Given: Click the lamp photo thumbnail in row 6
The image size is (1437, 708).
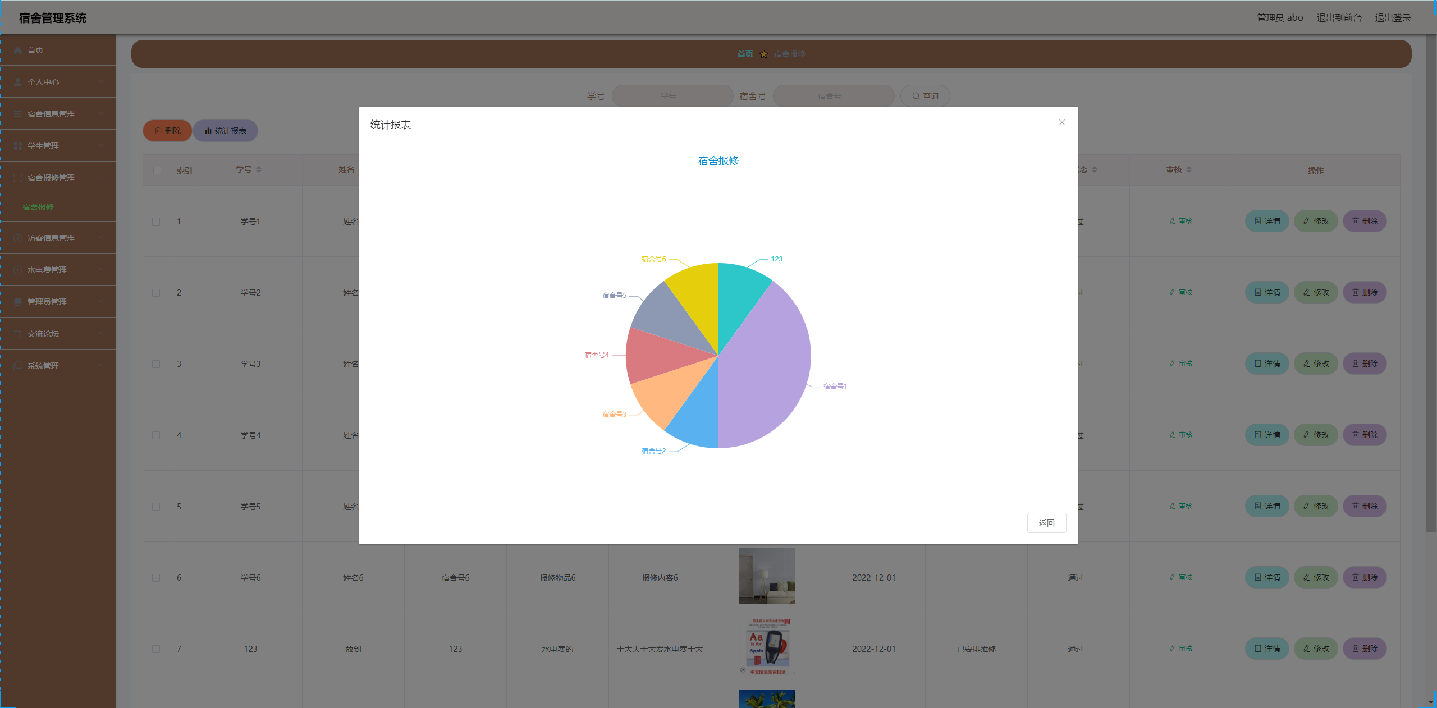Looking at the screenshot, I should coord(766,576).
